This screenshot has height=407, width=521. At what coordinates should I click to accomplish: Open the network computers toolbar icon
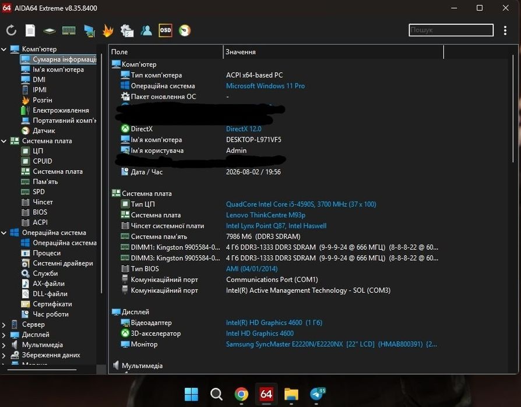pos(89,31)
